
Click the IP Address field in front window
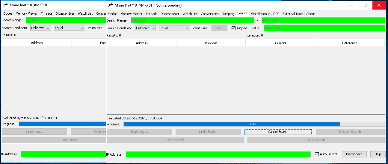pyautogui.click(x=218, y=154)
